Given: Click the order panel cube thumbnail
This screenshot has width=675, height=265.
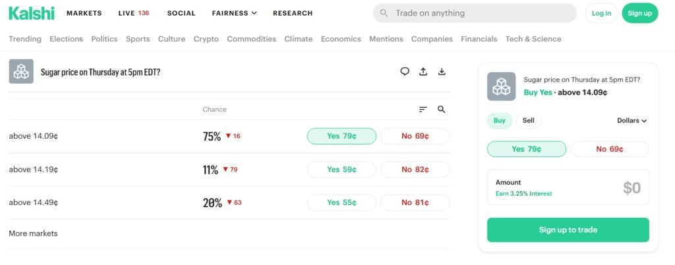Looking at the screenshot, I should (501, 86).
